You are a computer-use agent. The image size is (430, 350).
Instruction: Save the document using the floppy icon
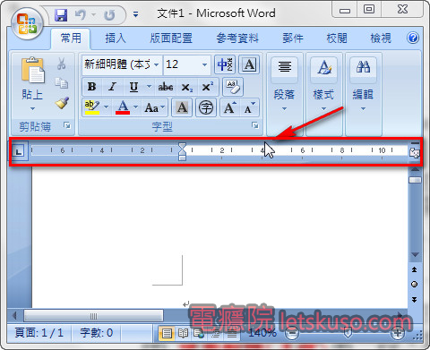tap(61, 14)
